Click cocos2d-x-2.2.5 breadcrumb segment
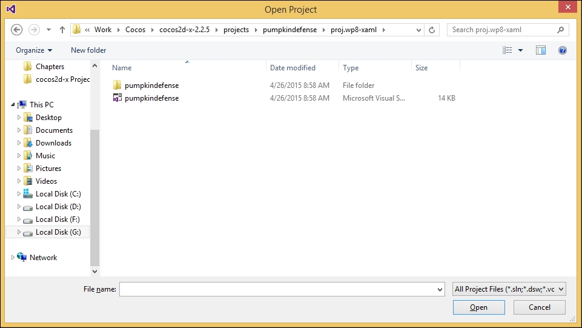582x328 pixels. pos(185,30)
